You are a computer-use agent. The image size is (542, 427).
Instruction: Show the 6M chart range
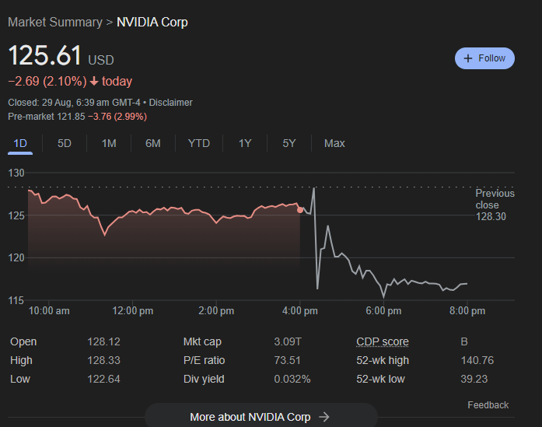tap(152, 143)
